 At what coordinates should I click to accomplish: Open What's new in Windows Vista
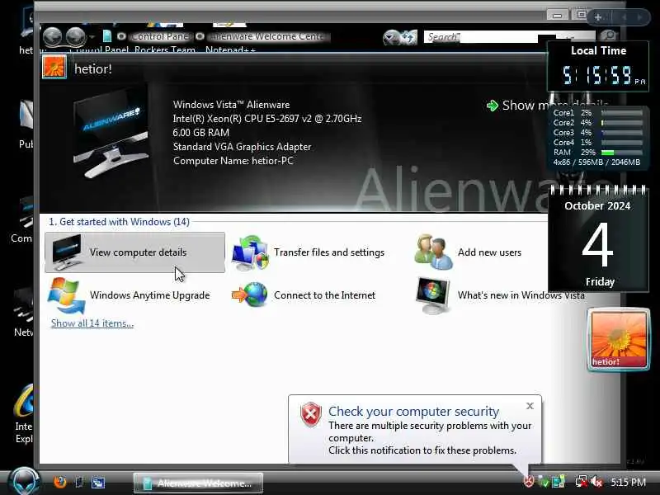500,295
